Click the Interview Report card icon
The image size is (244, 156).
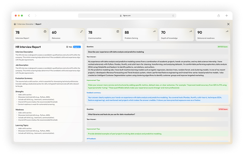tap(45, 31)
